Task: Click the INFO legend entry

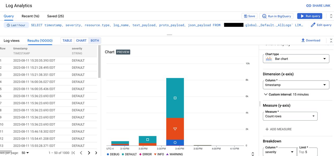Action: click(159, 154)
